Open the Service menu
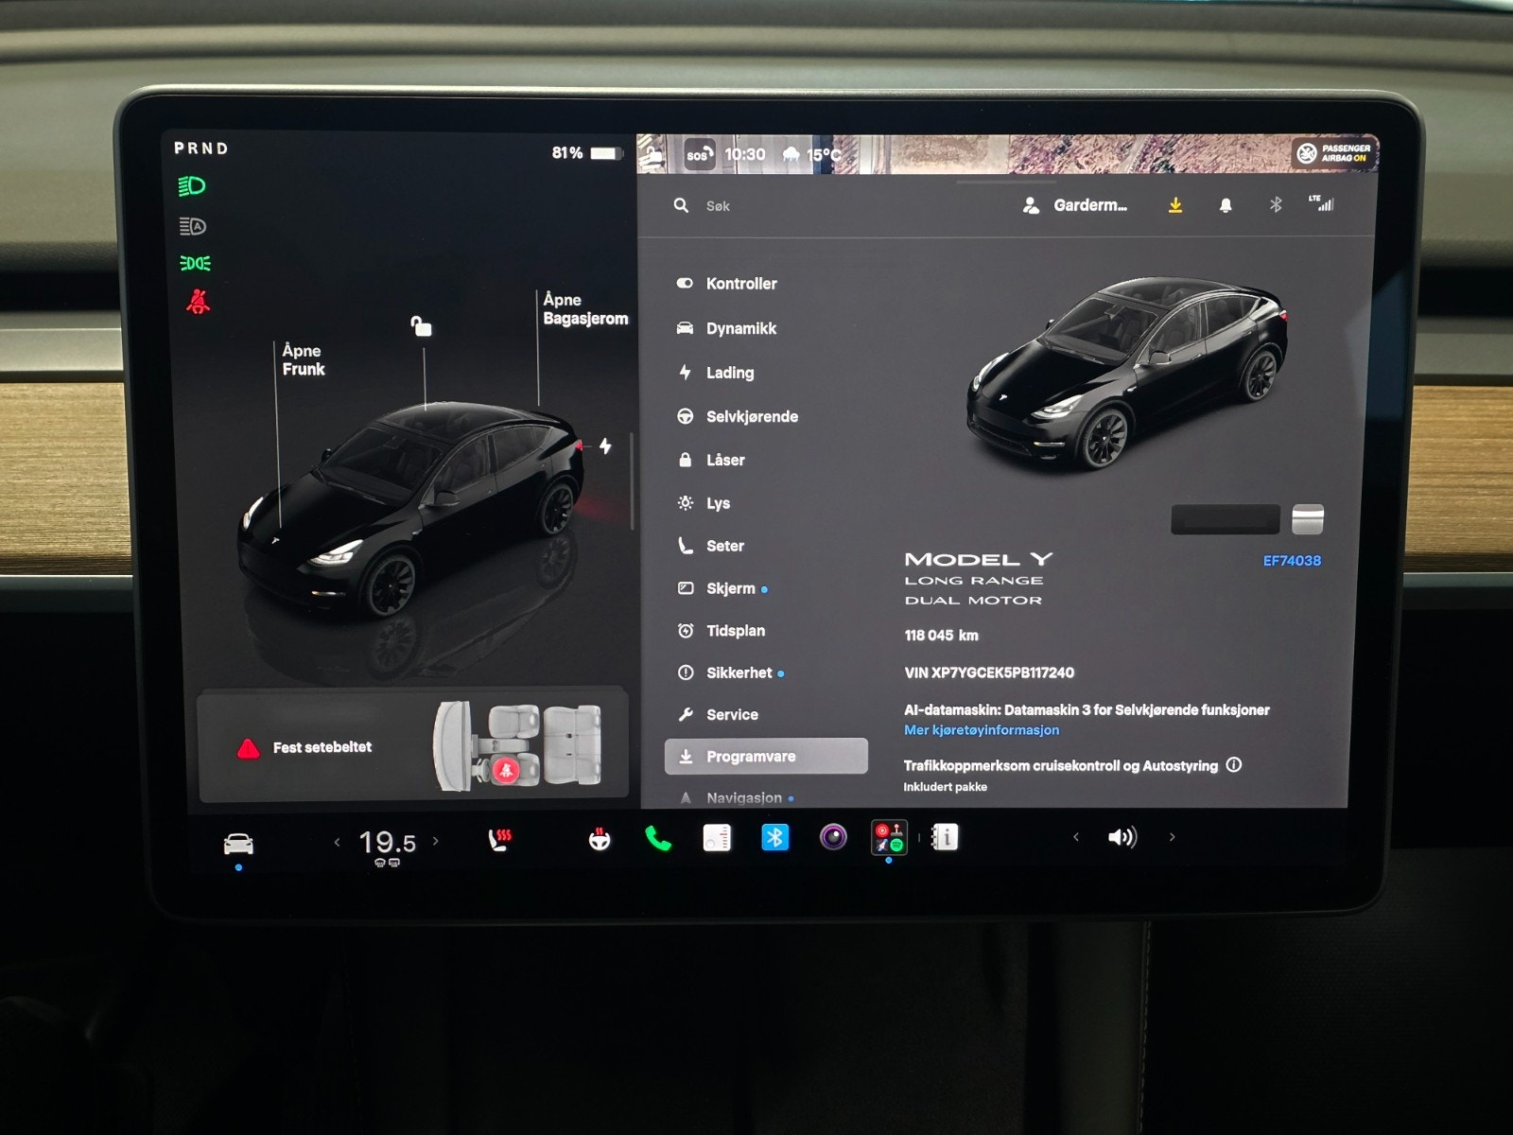The height and width of the screenshot is (1135, 1513). [x=718, y=714]
